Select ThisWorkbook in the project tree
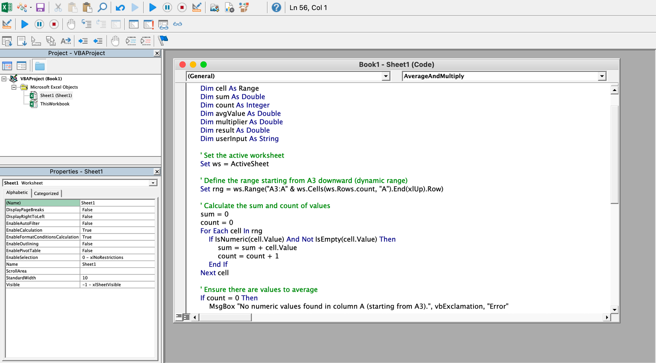 point(54,104)
